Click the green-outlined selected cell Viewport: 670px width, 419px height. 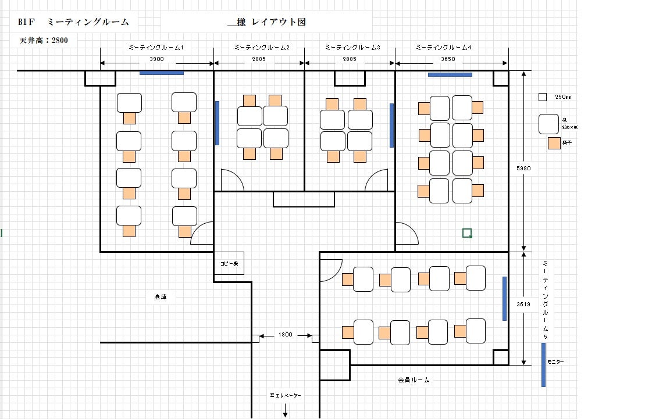coord(466,233)
